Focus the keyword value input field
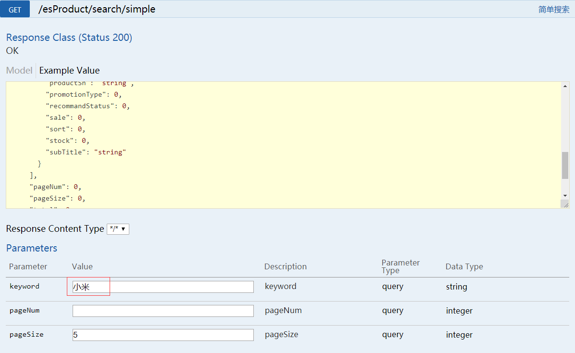Screen dimensions: 575x353 pyautogui.click(x=163, y=287)
